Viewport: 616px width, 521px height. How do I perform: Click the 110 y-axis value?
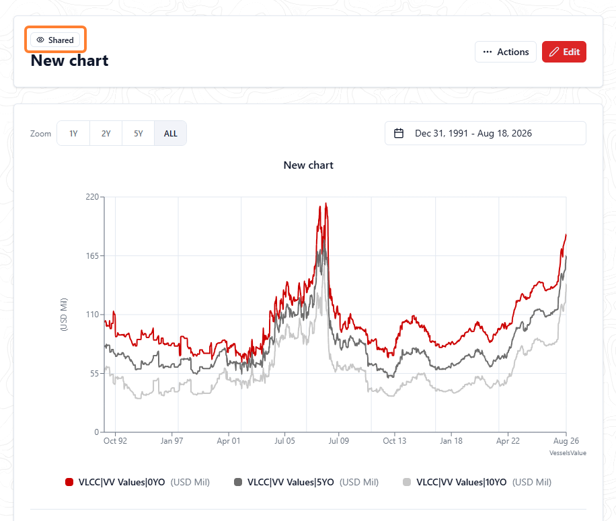(x=92, y=315)
